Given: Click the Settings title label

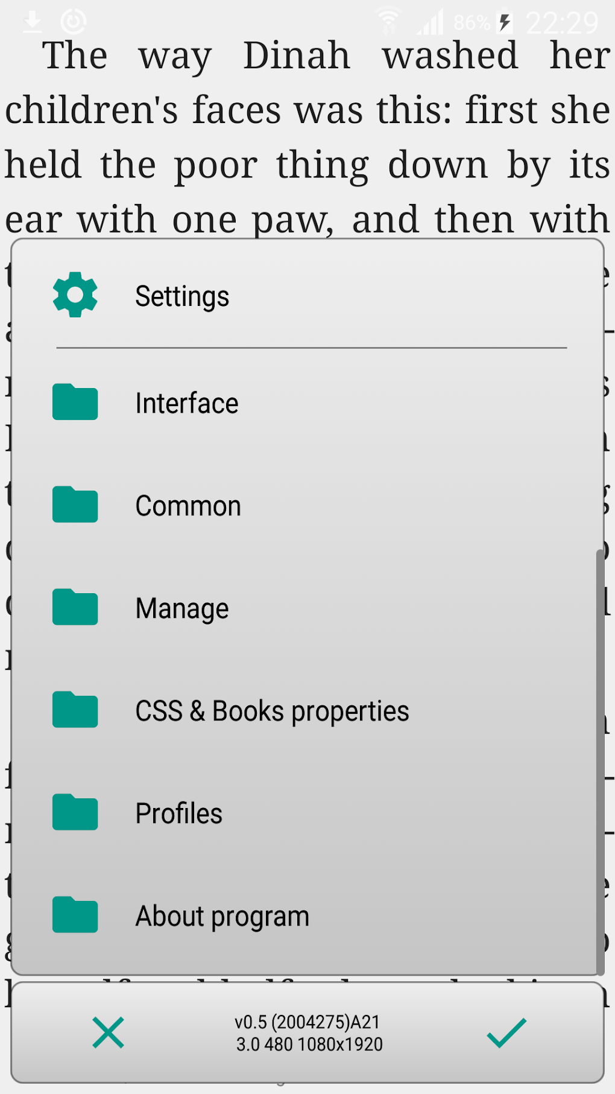Looking at the screenshot, I should [182, 296].
